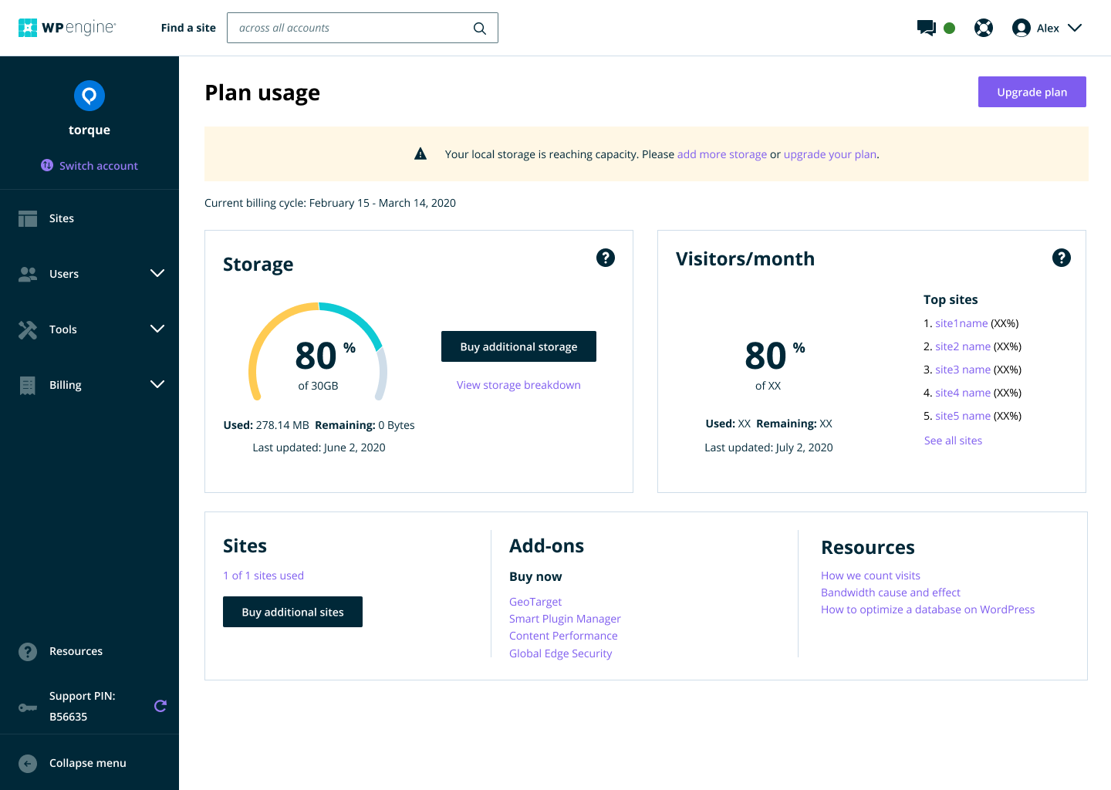Click the WP Engine logo
Viewport: 1111px width, 790px height.
pyautogui.click(x=67, y=28)
